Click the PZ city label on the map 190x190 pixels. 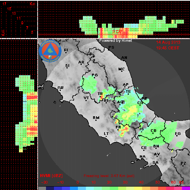[183, 163]
